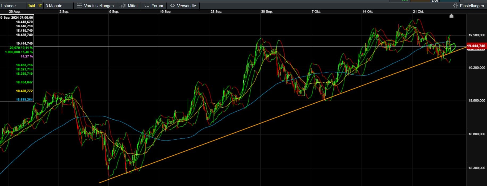487x186 pixels.
Task: Click the yellow 18.428,772 moving average value
Action: click(x=24, y=91)
